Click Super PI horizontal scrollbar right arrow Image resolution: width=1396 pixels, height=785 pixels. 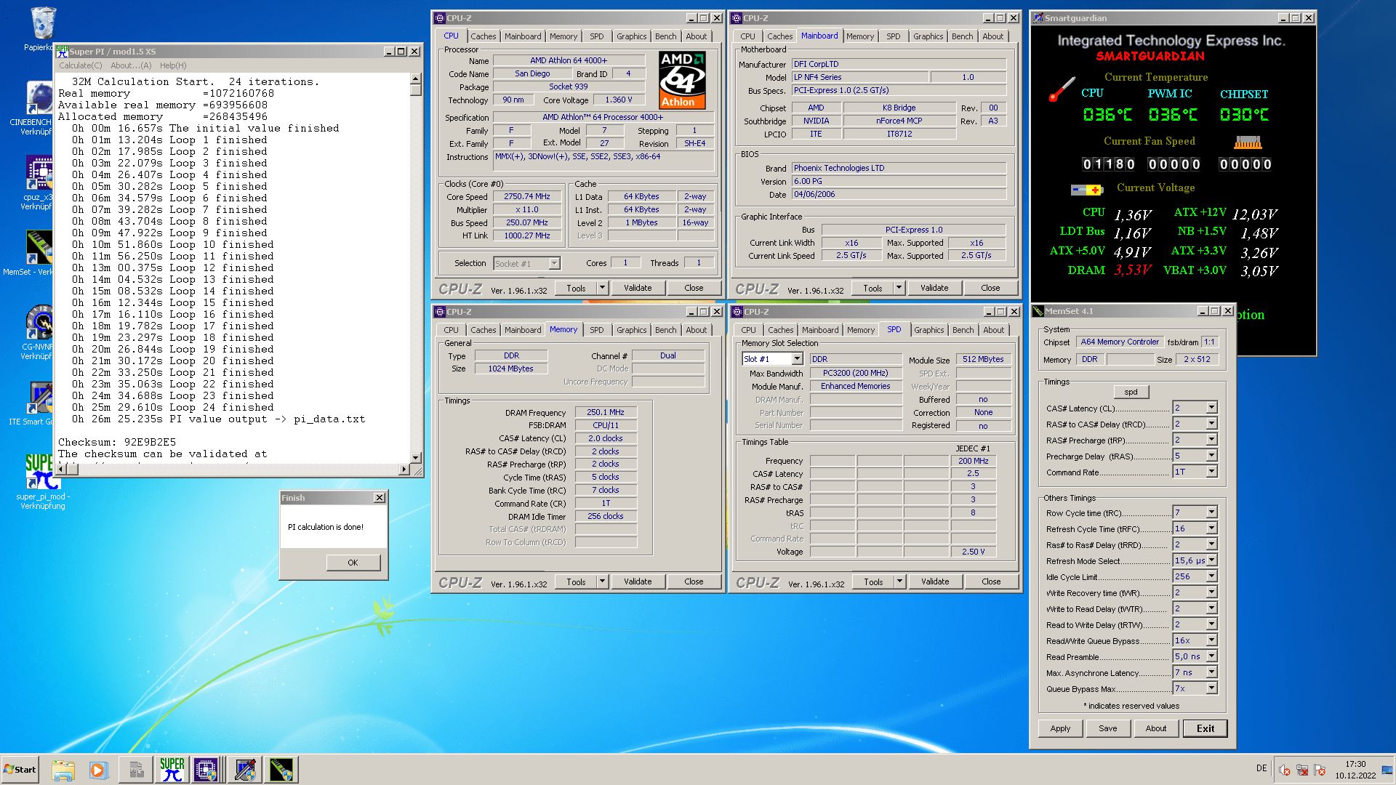(x=404, y=470)
